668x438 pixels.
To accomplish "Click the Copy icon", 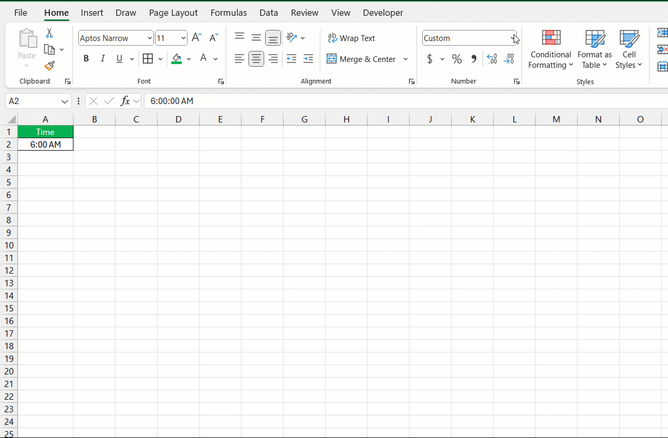I will (x=49, y=50).
